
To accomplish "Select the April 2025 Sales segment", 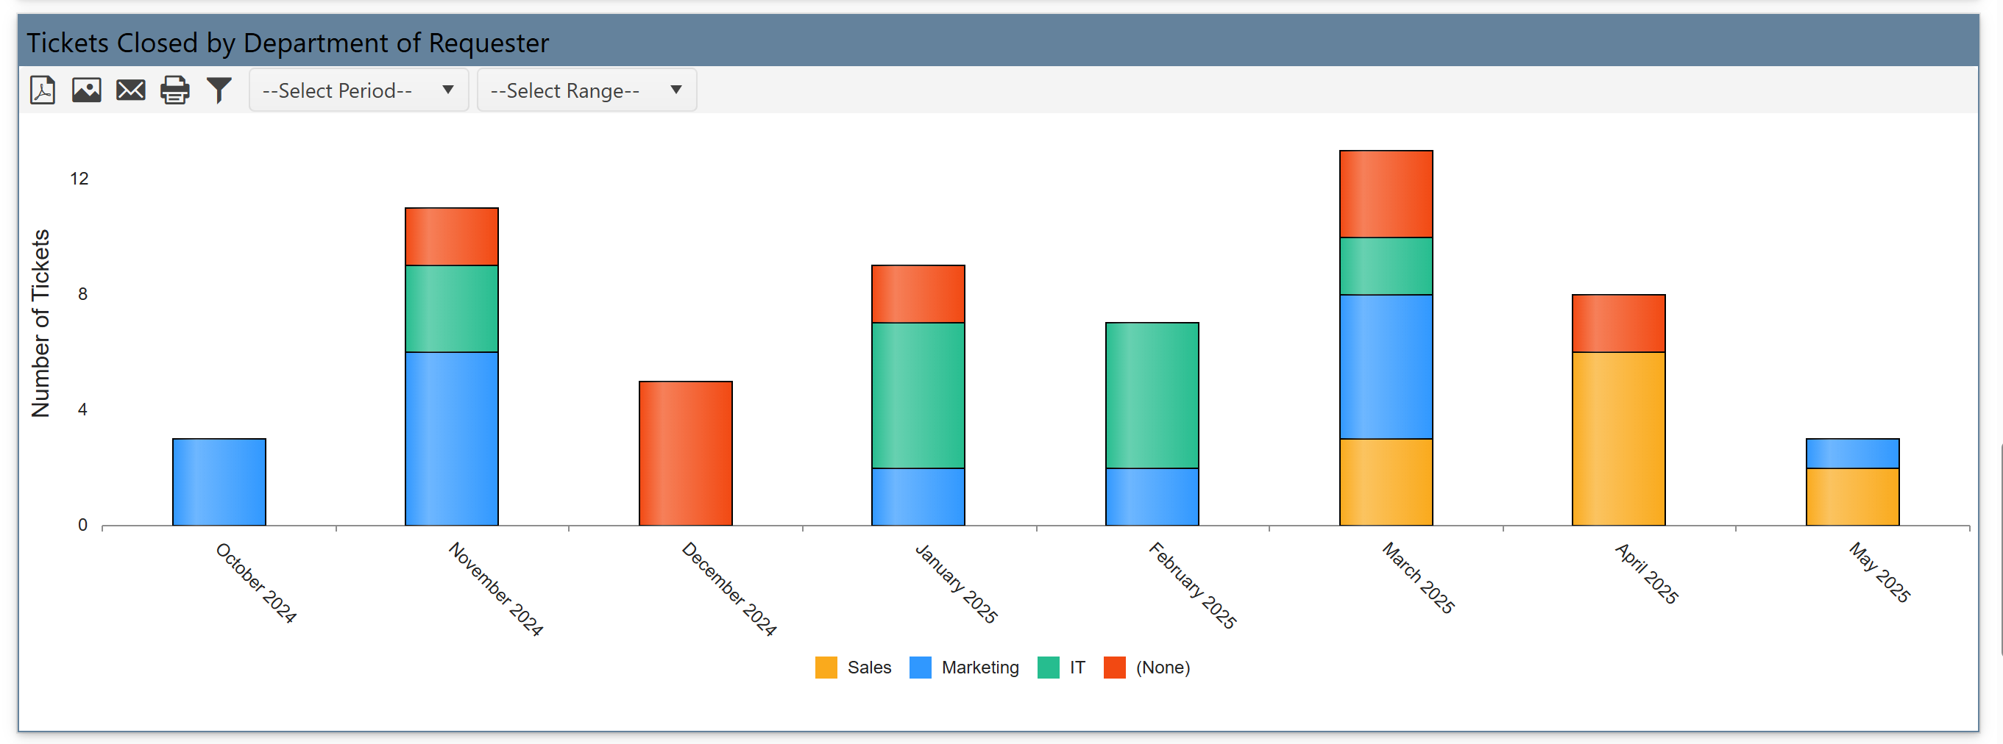I will (x=1618, y=439).
